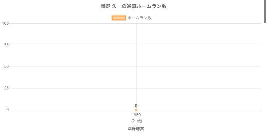Click the orange legend color box
This screenshot has height=133, width=267.
(118, 18)
